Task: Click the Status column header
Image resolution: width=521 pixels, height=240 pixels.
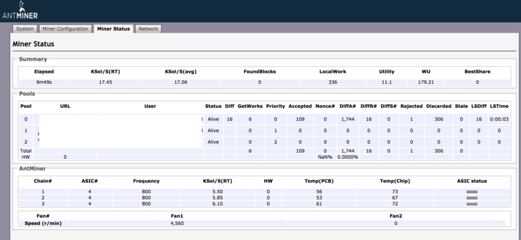Action: click(x=213, y=106)
